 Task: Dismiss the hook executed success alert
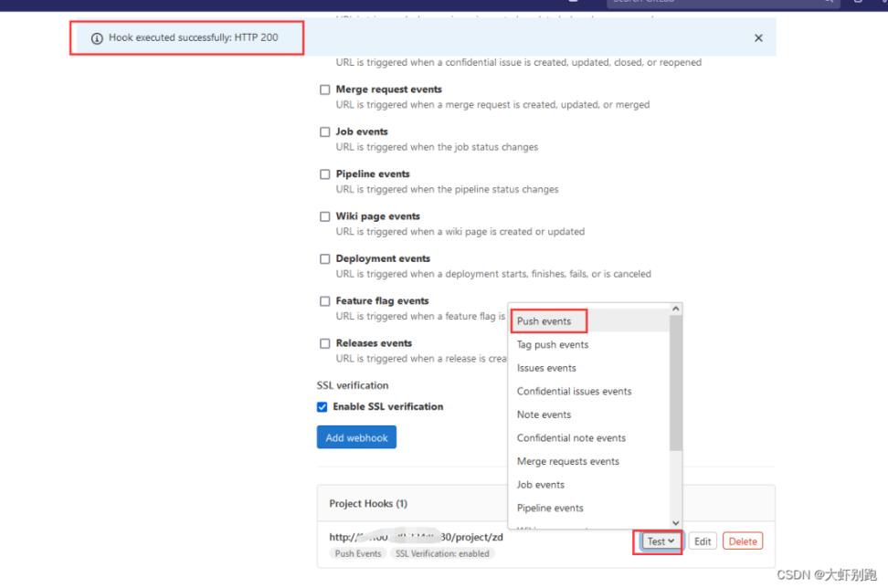coord(758,38)
